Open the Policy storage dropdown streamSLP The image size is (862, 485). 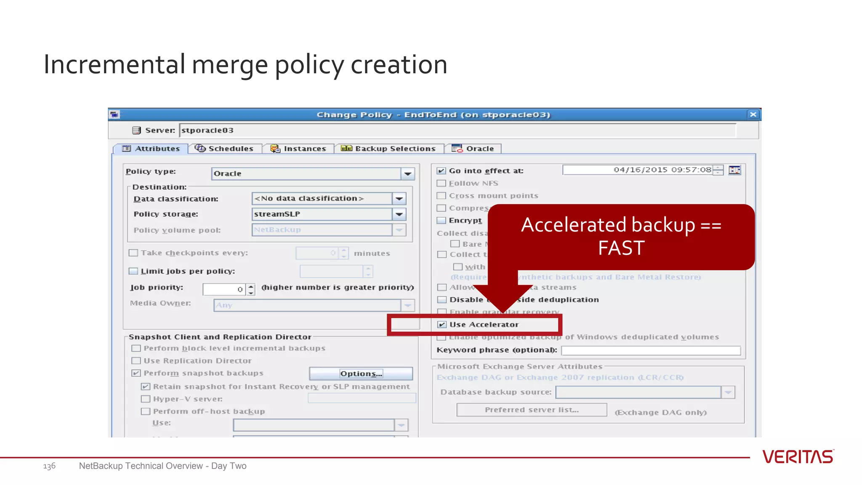(399, 214)
